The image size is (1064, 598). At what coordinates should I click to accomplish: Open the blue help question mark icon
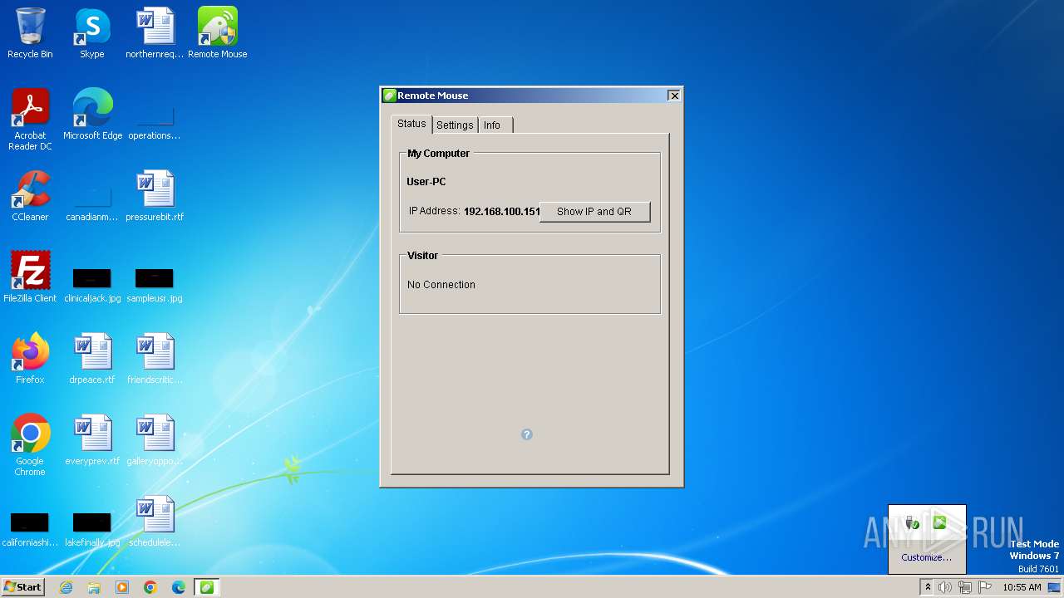pyautogui.click(x=527, y=434)
